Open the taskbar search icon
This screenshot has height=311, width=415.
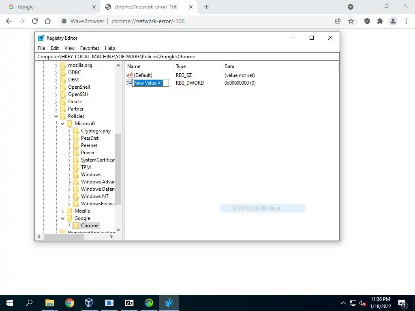pyautogui.click(x=29, y=303)
